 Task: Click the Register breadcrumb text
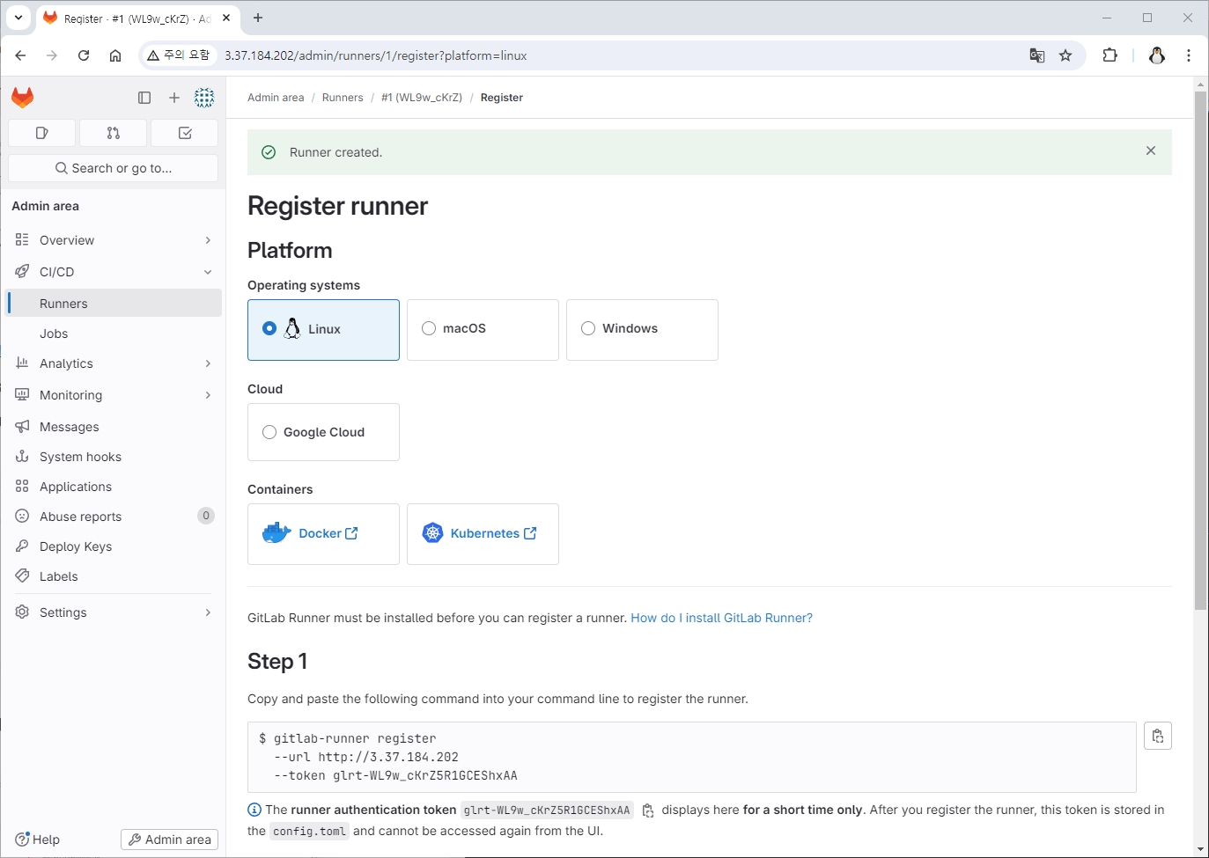click(502, 98)
